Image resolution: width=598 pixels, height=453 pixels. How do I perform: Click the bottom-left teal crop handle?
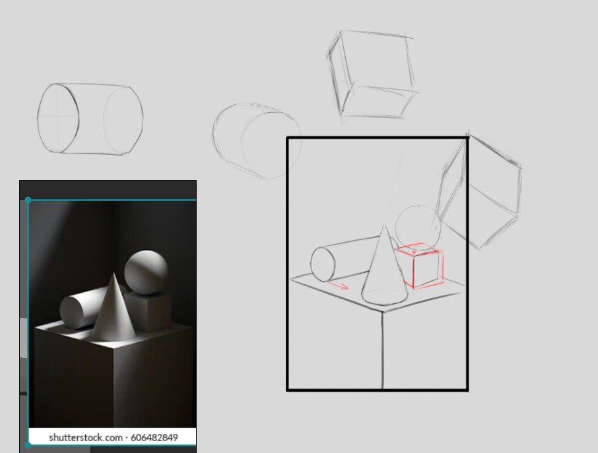(x=28, y=445)
